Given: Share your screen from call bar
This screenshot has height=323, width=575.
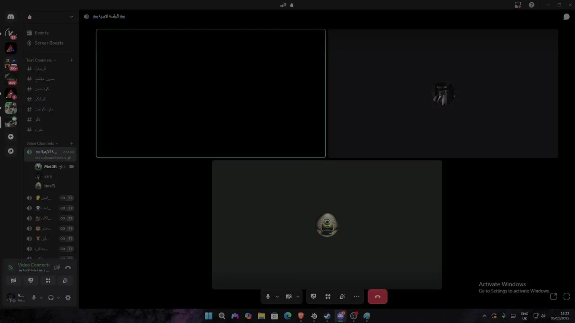Looking at the screenshot, I should [314, 297].
